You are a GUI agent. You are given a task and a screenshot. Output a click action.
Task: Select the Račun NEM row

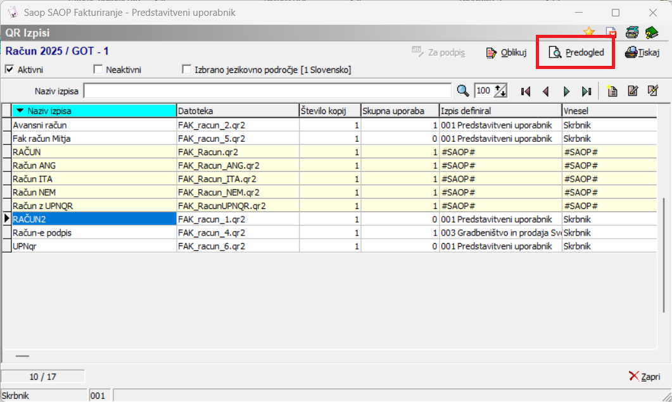pyautogui.click(x=94, y=192)
